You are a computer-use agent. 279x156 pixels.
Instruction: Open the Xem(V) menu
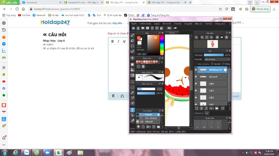click(208, 24)
